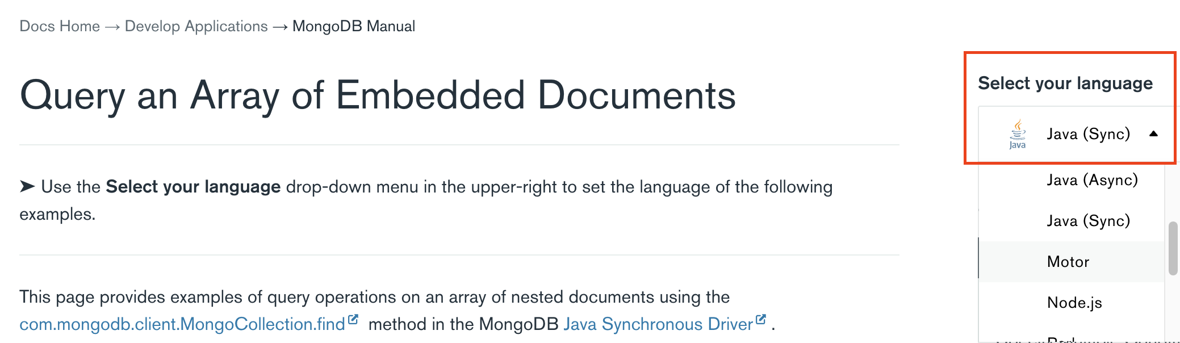
Task: Follow the Java Synchronous Driver link
Action: tap(658, 324)
